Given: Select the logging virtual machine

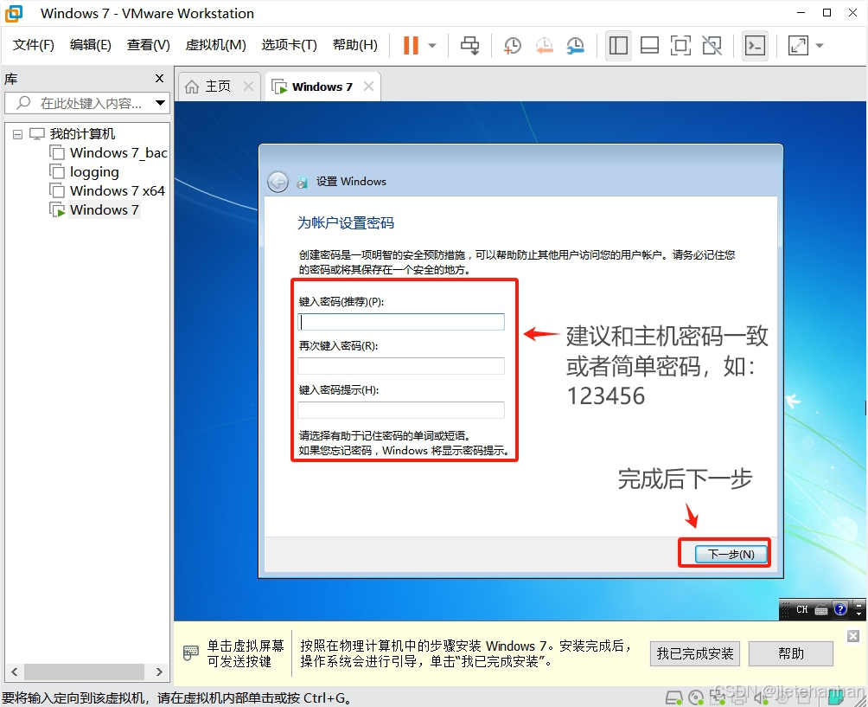Looking at the screenshot, I should (94, 172).
